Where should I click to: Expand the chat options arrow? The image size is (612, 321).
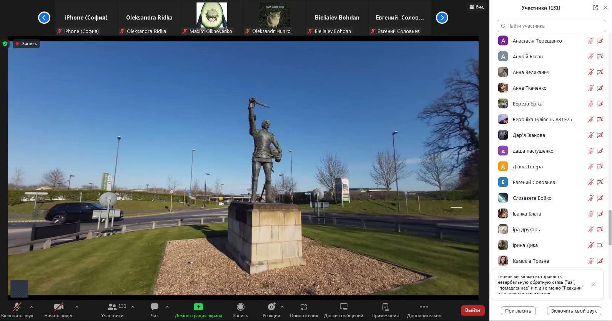point(167,307)
